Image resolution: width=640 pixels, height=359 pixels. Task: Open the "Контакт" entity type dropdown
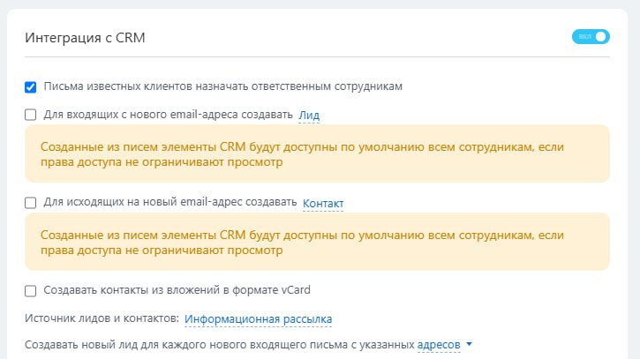[x=322, y=204]
